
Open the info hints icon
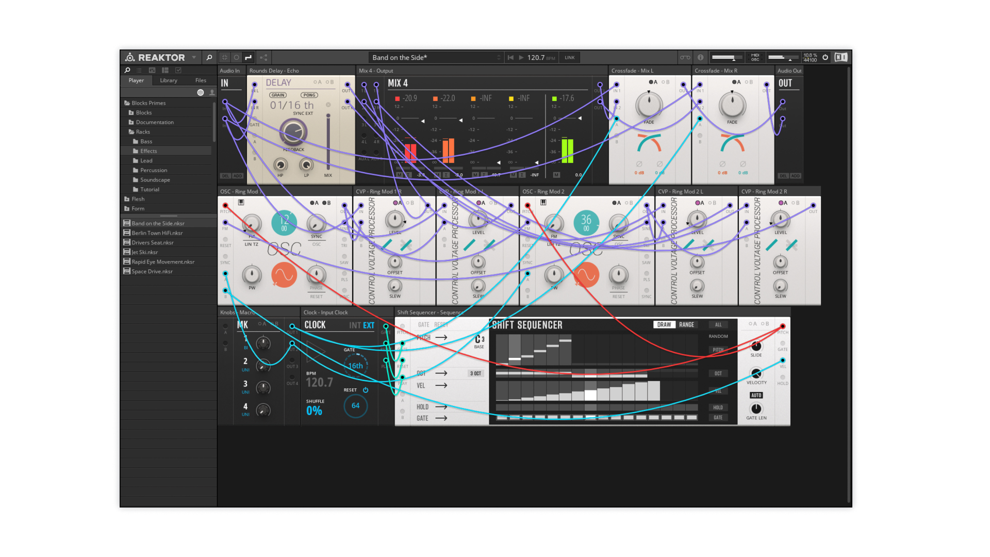click(x=700, y=57)
